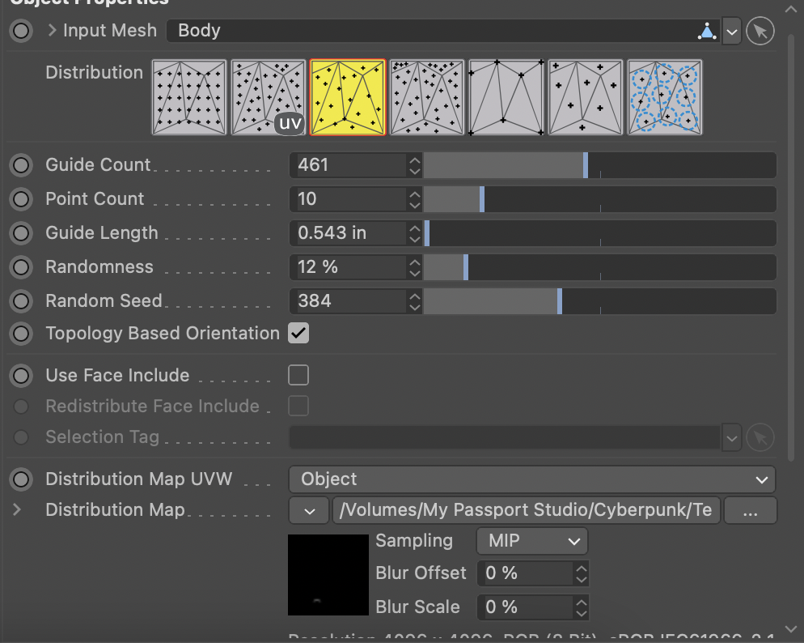Enable the Use Face Include checkbox
804x643 pixels.
point(298,375)
